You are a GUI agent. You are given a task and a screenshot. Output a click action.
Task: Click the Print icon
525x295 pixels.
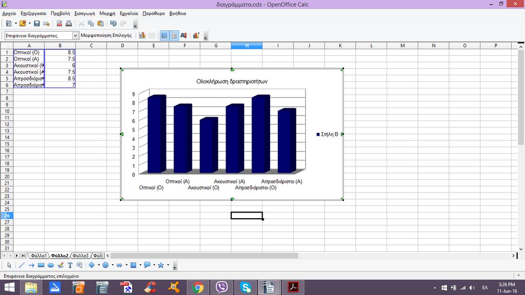point(69,24)
